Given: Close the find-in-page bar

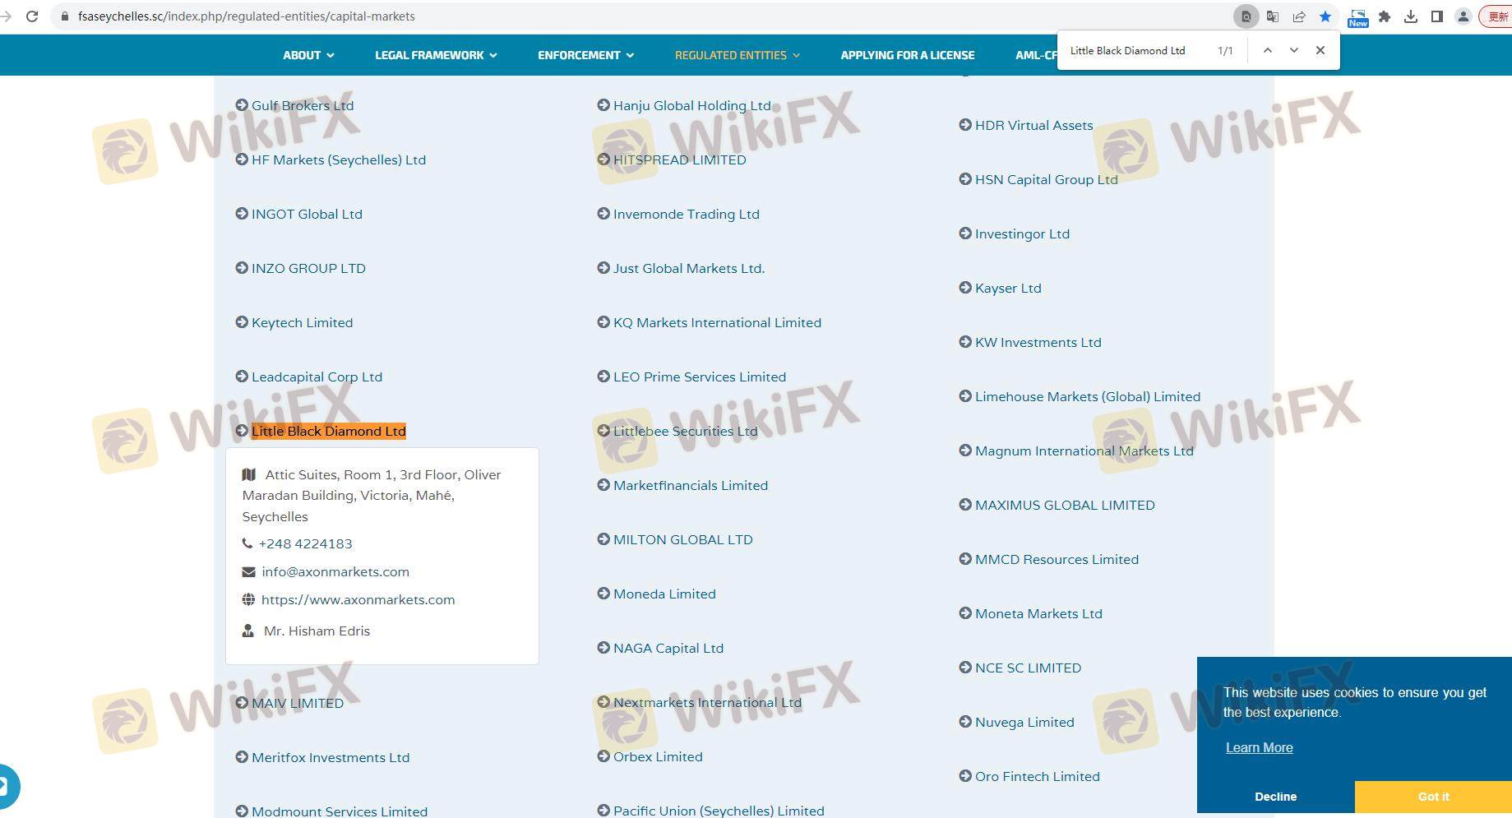Looking at the screenshot, I should pyautogui.click(x=1320, y=50).
